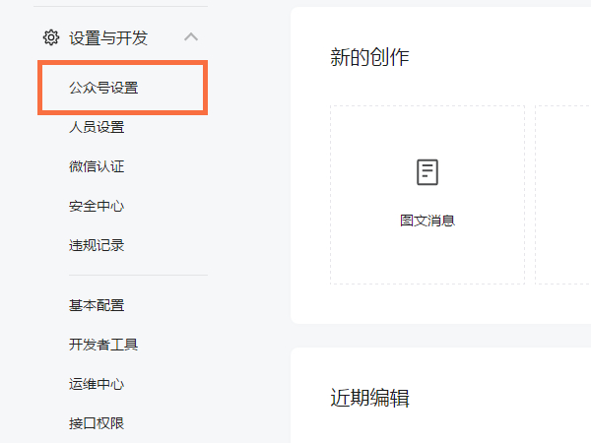Click the gear icon beside 设置与开发
591x443 pixels.
[x=51, y=37]
